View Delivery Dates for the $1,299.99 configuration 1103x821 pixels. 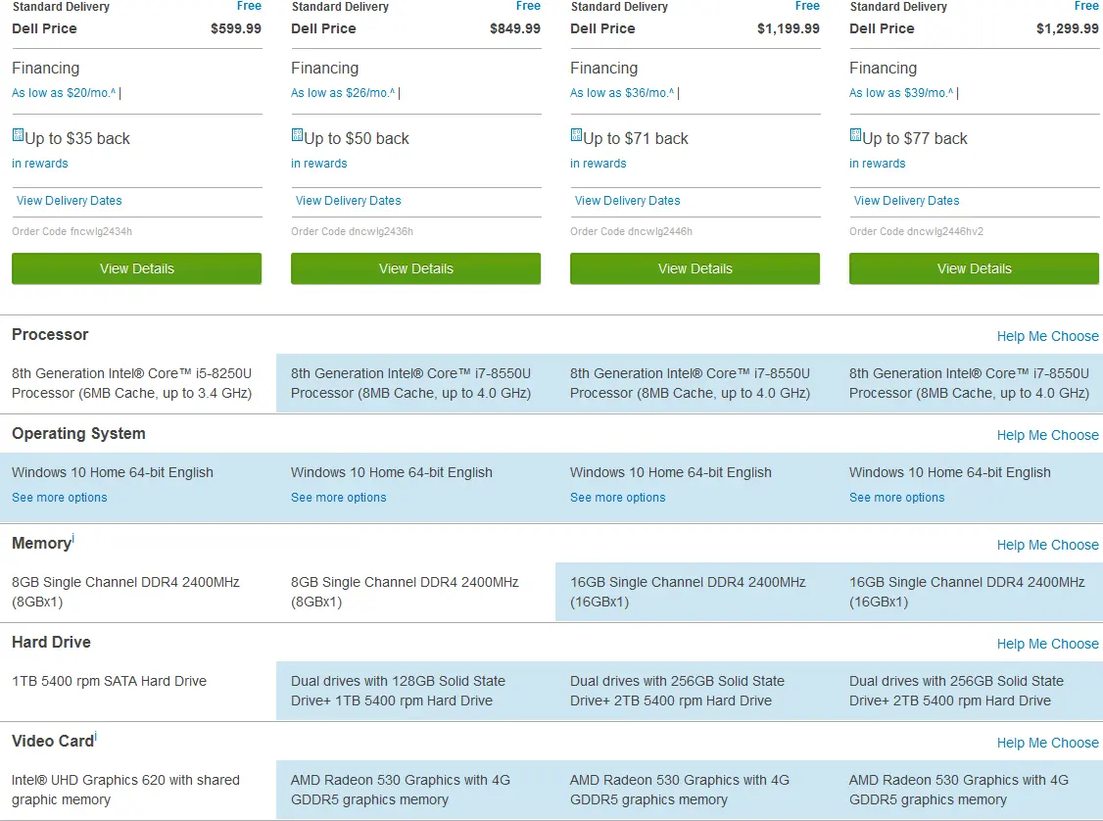907,201
